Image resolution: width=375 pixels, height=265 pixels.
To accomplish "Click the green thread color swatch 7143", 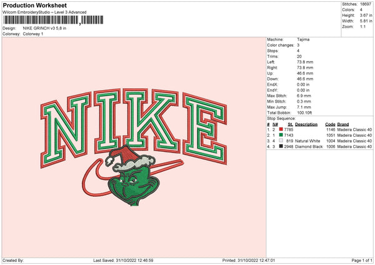I will click(x=281, y=135).
